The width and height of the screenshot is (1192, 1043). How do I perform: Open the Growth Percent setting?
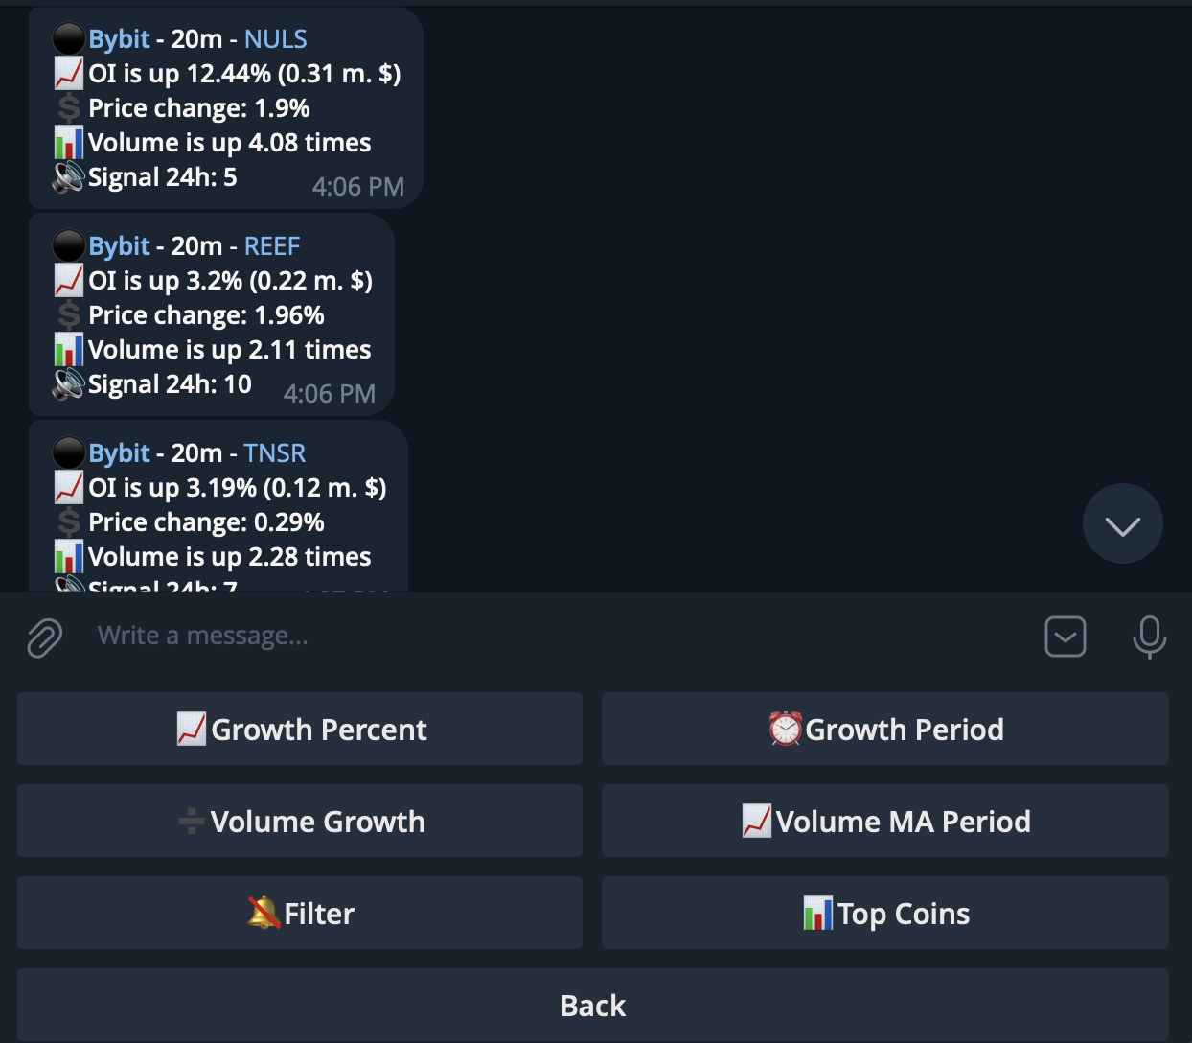[x=300, y=729]
